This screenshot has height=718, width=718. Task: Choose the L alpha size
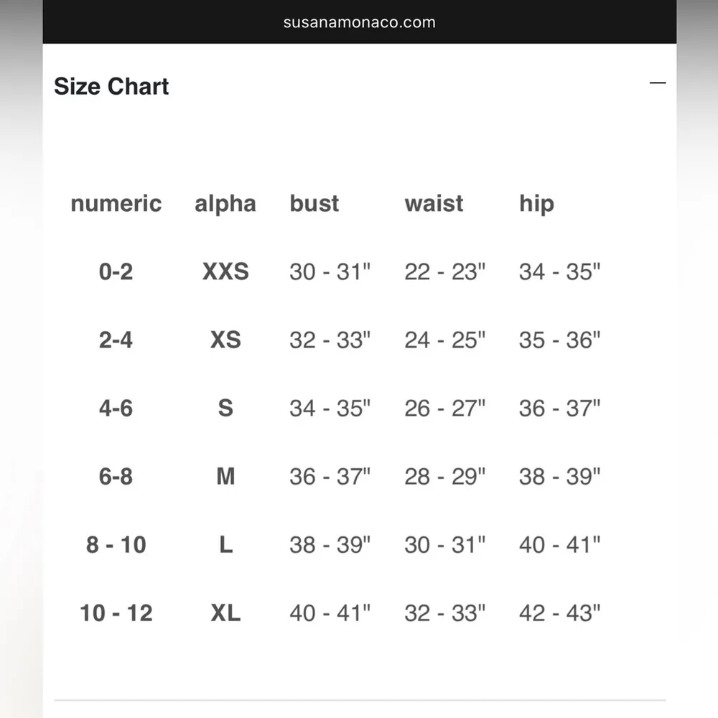pos(225,544)
